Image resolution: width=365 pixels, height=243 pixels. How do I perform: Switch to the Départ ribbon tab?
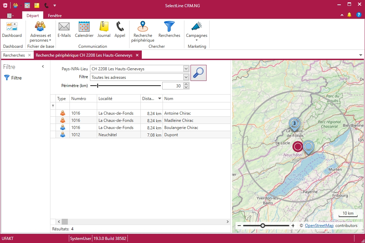pyautogui.click(x=33, y=16)
